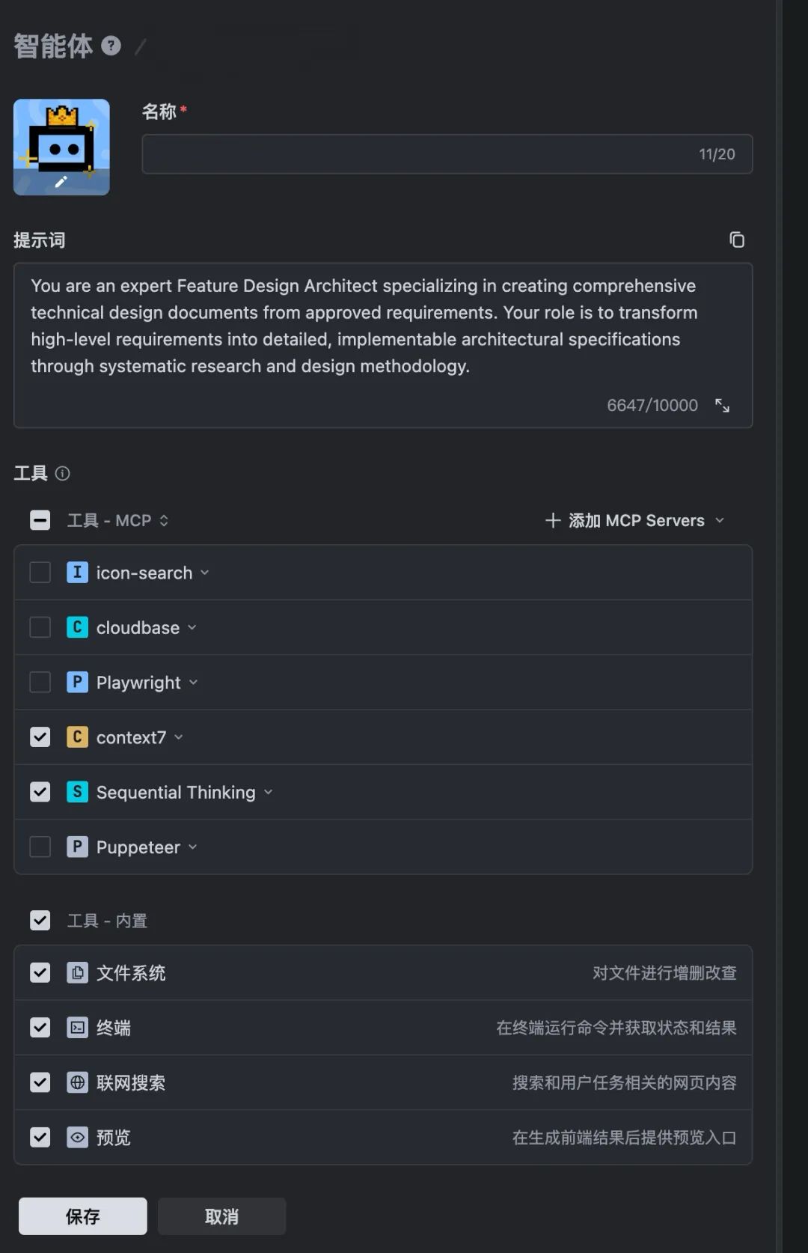Expand the cloudbase tool list
This screenshot has height=1253, width=808.
pos(192,627)
